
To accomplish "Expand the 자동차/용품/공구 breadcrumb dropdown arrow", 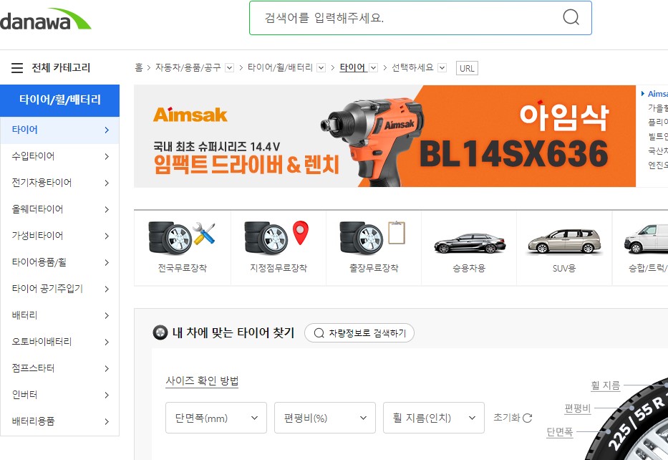I will point(229,68).
